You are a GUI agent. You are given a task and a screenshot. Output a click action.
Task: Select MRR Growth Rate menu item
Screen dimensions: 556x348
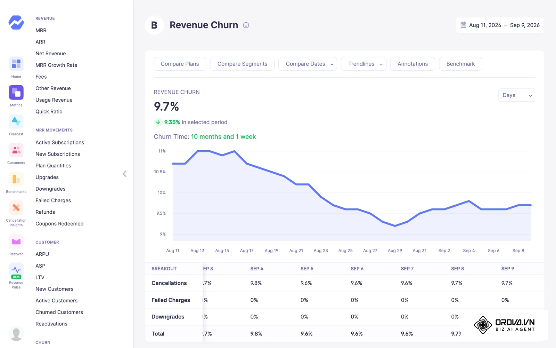tap(56, 65)
